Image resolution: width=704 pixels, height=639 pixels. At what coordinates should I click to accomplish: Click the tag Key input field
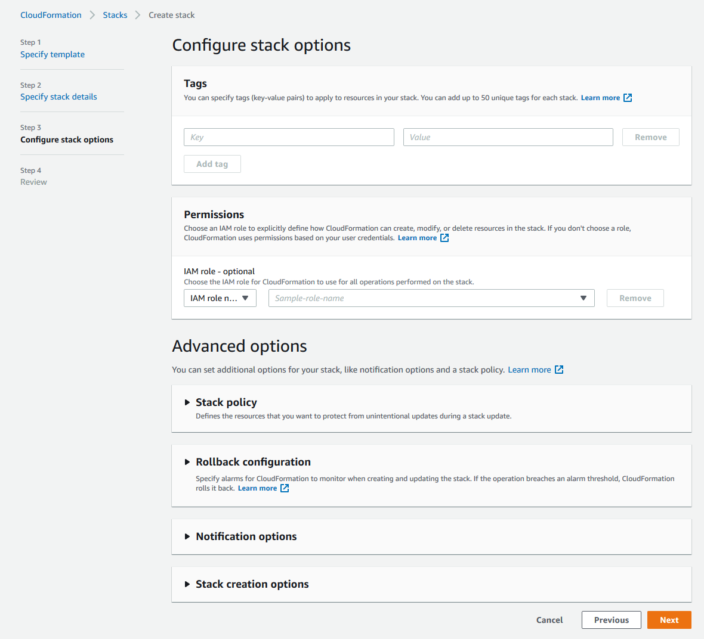[289, 137]
